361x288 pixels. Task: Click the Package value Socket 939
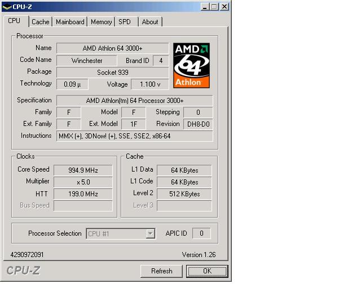113,73
